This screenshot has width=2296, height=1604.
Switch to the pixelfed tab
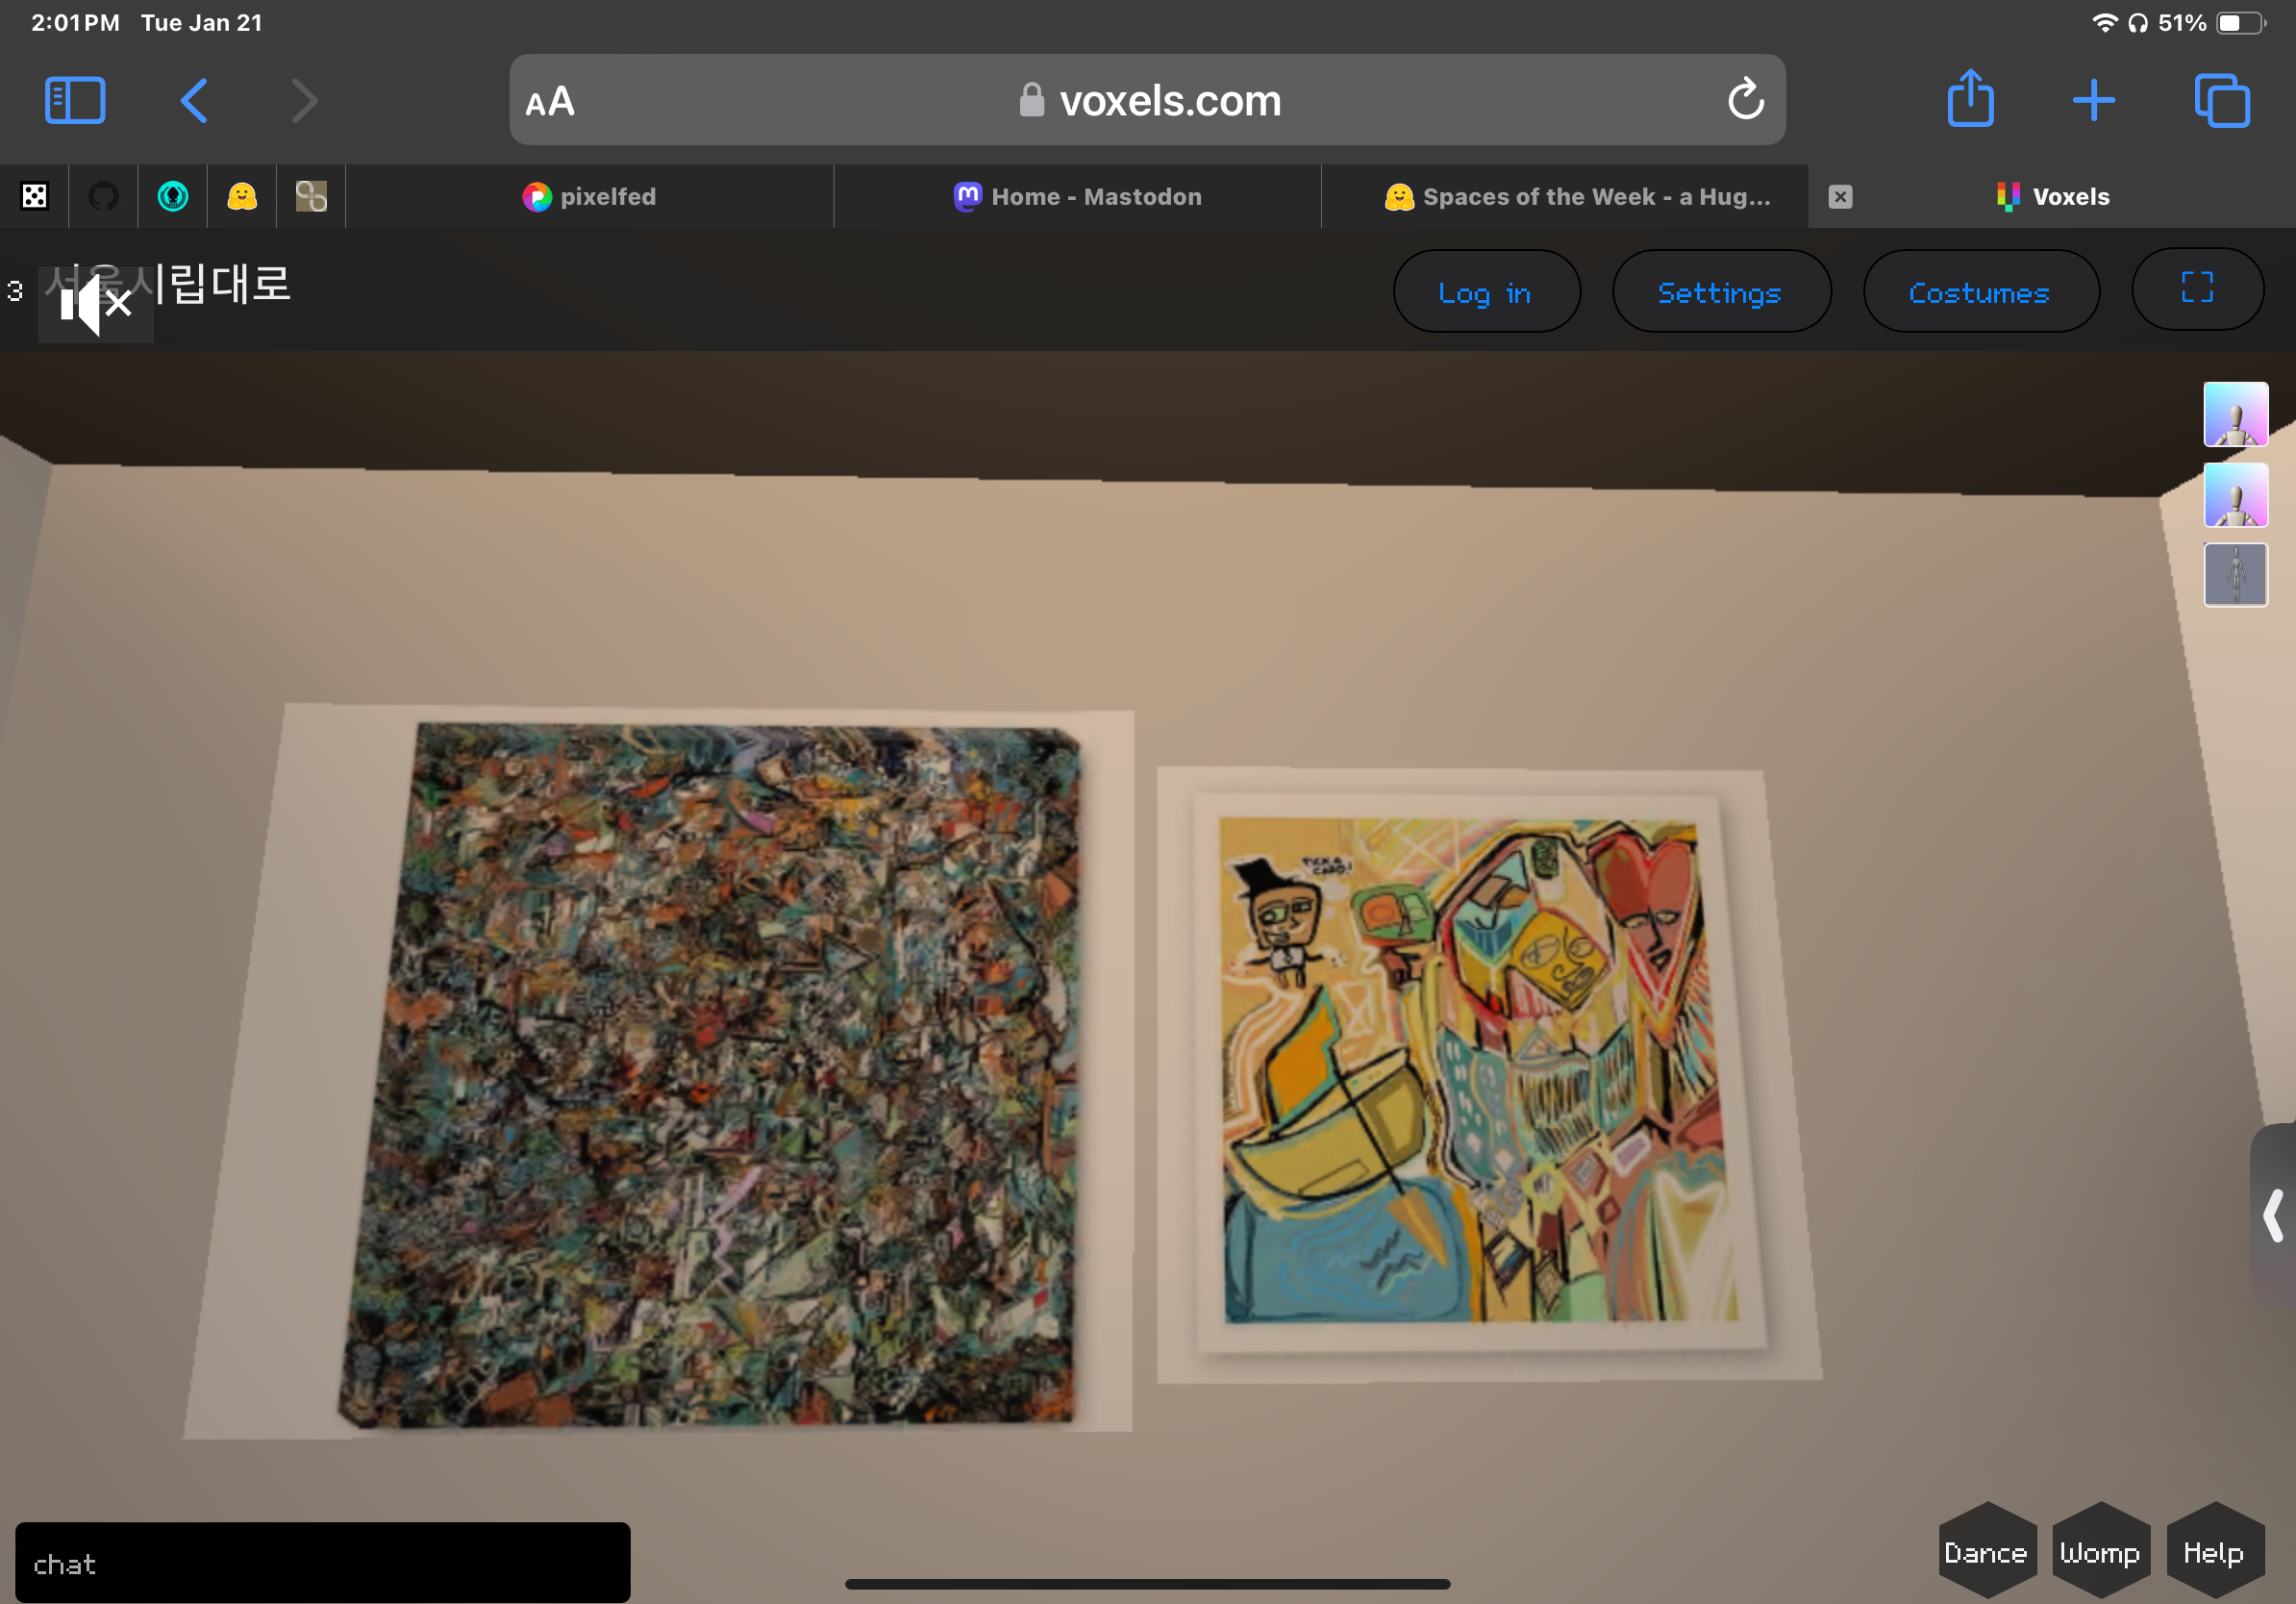(589, 196)
